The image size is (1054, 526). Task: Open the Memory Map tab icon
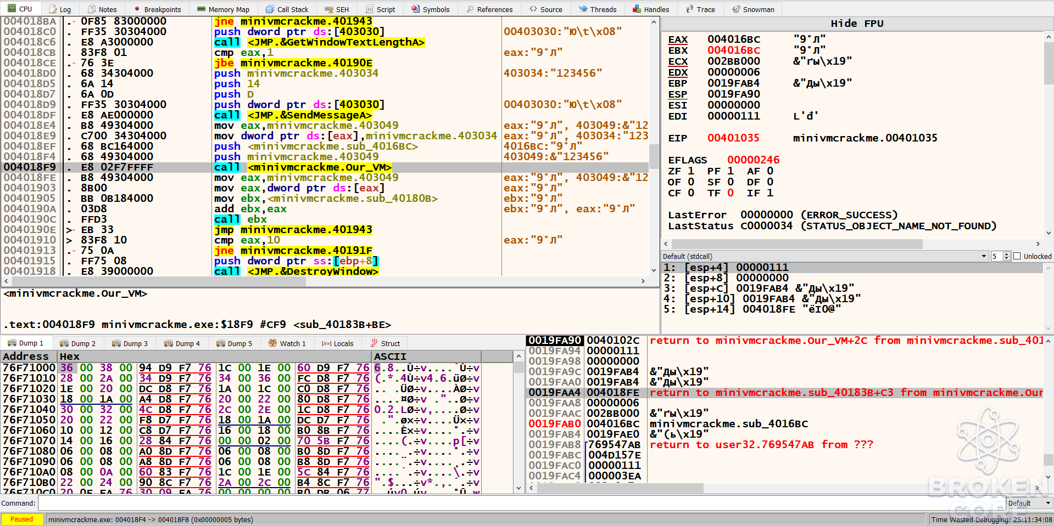[201, 9]
